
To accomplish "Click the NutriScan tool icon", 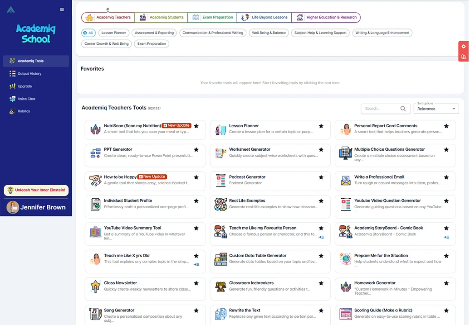I will coord(96,129).
